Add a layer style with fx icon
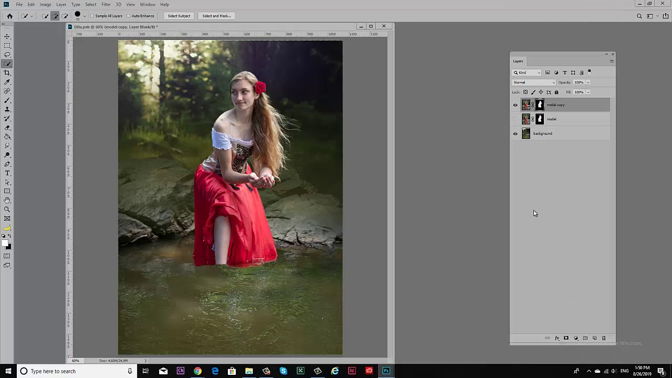This screenshot has width=672, height=378. click(x=557, y=338)
